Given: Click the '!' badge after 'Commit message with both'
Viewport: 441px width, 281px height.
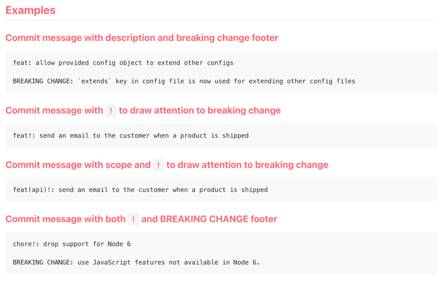Looking at the screenshot, I should (x=134, y=219).
